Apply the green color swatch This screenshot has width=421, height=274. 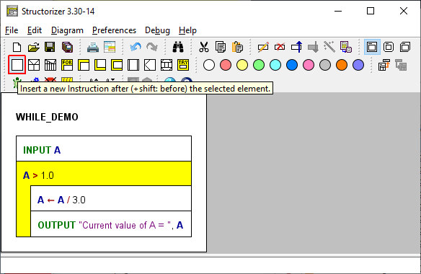[259, 65]
